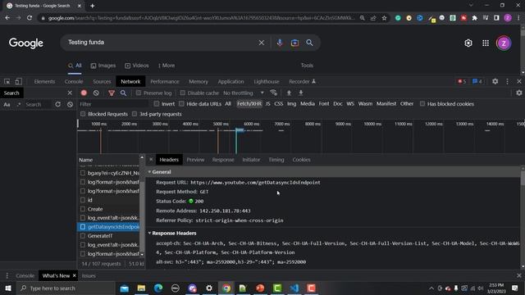
Task: Filter requests by Img type
Action: [x=292, y=104]
